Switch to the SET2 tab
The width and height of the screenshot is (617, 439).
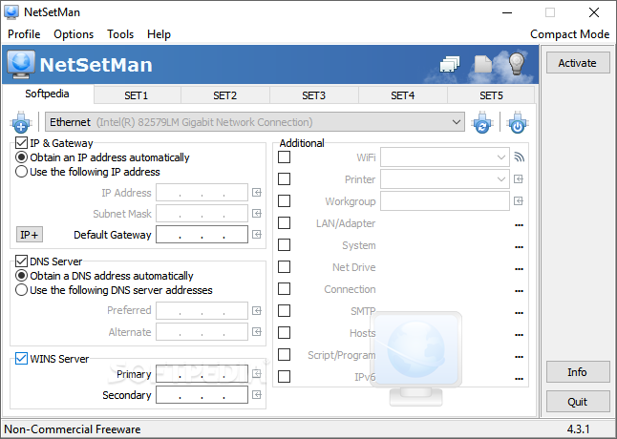click(225, 95)
